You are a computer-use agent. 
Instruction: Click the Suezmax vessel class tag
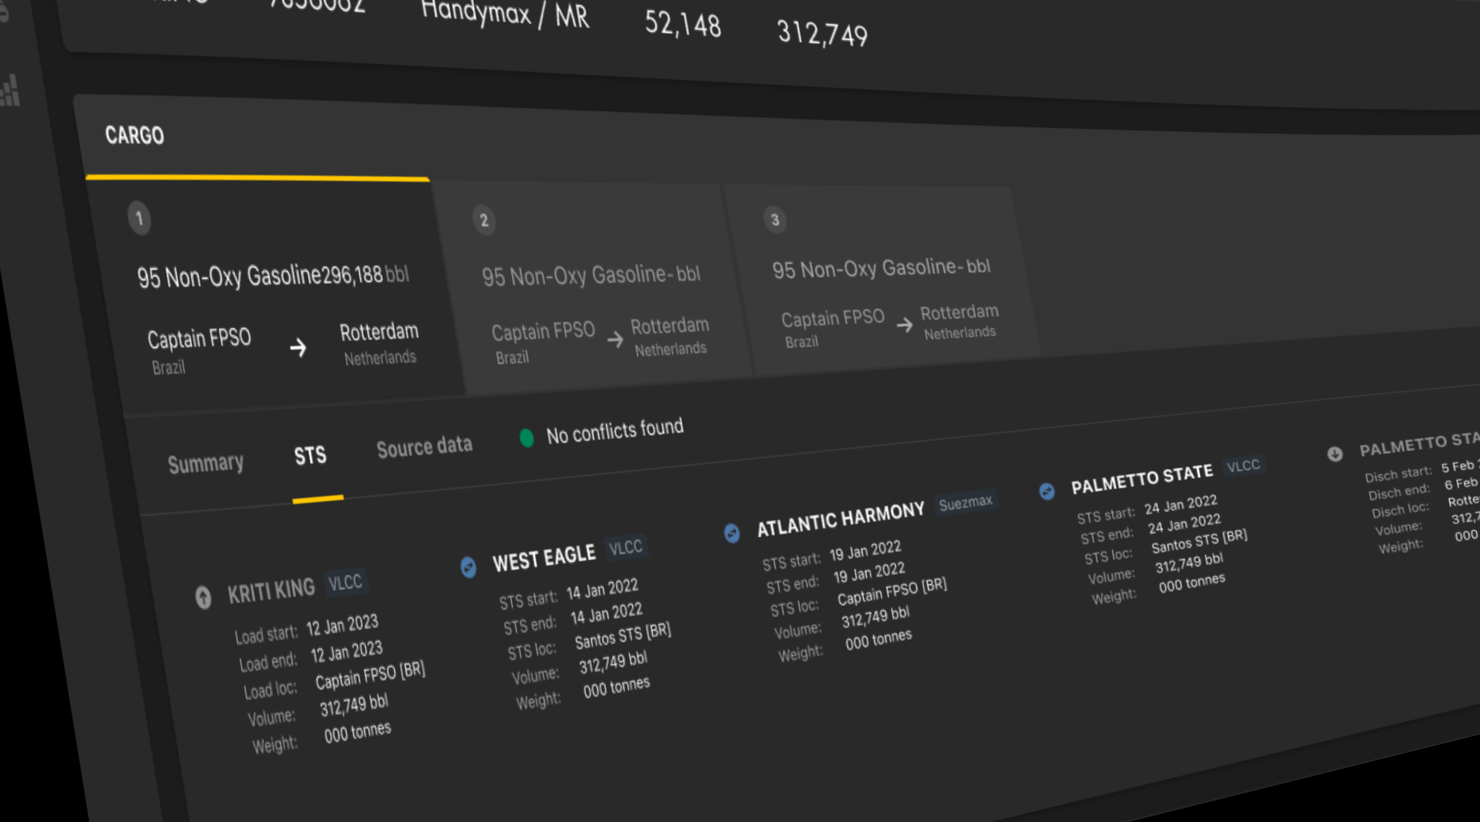click(x=965, y=503)
